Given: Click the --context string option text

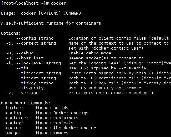Looking at the screenshot, I should (x=36, y=43).
